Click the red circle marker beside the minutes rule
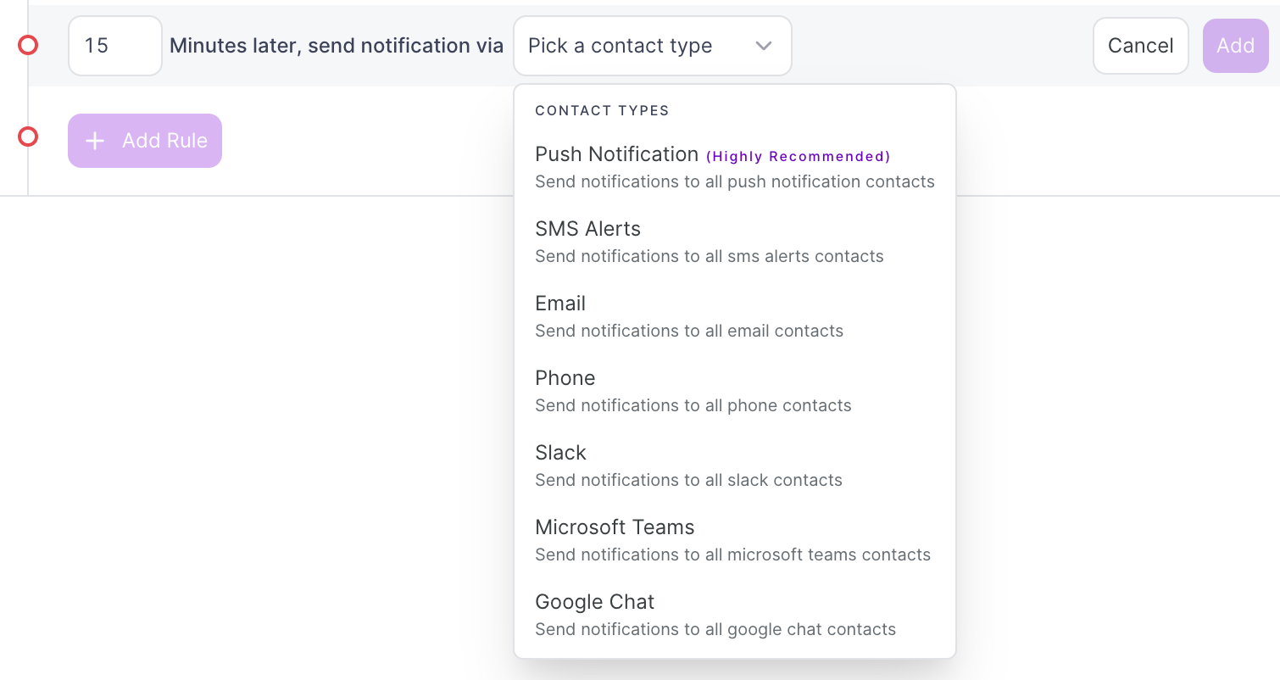This screenshot has width=1280, height=680. [28, 46]
